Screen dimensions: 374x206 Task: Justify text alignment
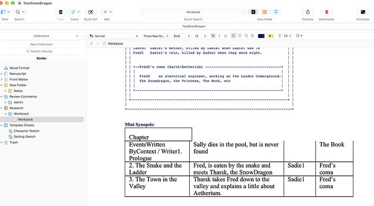(252, 36)
